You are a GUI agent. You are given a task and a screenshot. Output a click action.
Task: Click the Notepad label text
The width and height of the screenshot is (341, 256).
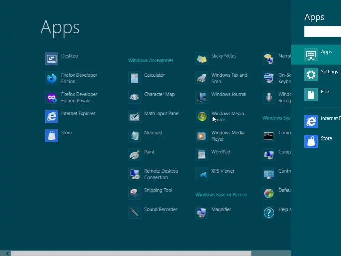click(153, 133)
